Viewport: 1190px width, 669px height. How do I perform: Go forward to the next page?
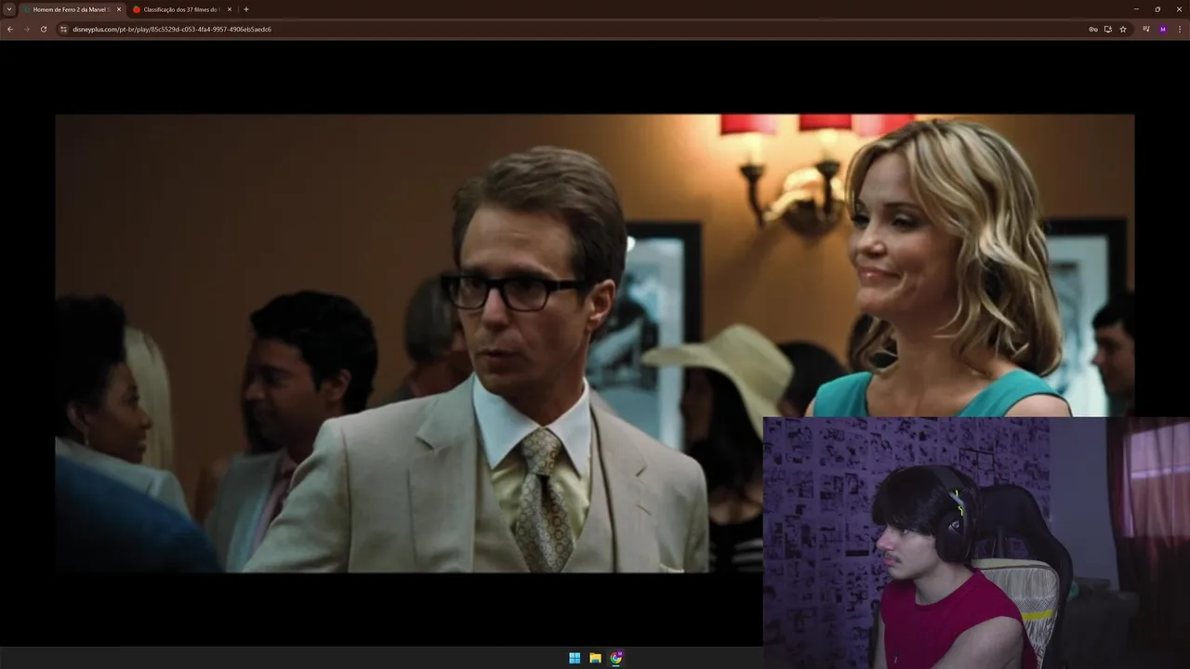coord(27,29)
